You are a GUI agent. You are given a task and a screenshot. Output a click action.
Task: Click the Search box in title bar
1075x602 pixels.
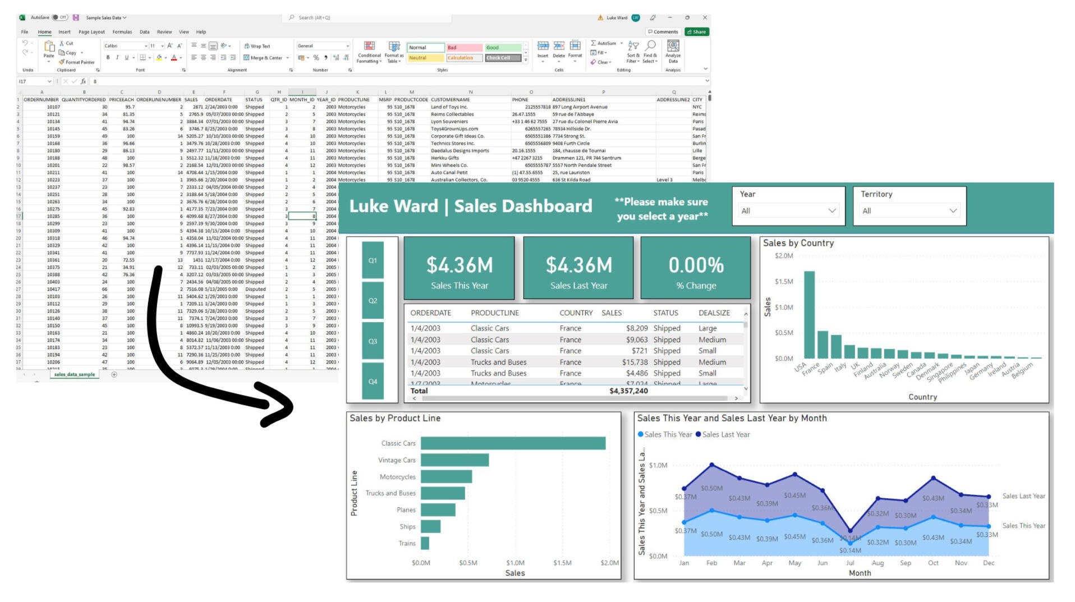tap(367, 18)
